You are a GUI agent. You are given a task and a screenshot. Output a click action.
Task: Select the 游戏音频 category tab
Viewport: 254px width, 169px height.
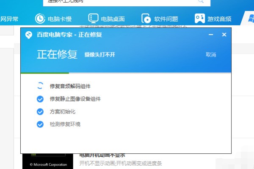pyautogui.click(x=219, y=19)
